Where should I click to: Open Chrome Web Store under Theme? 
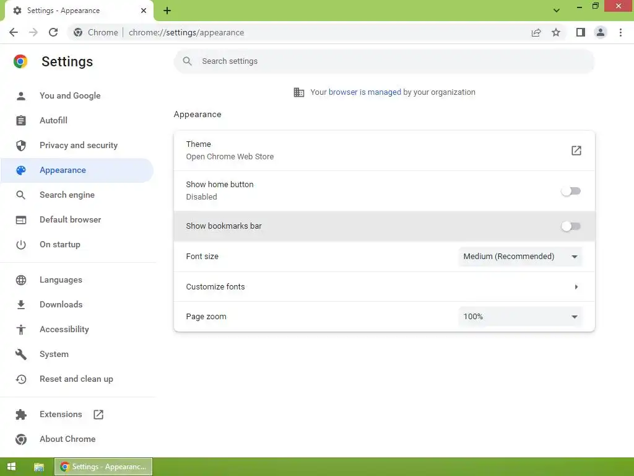(x=230, y=157)
